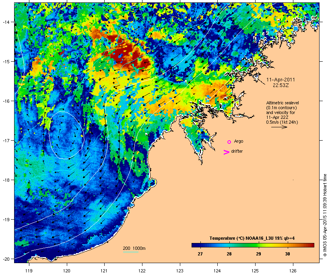Screen dimensions: 330x274
Task: Click the date text '11-Apr-2011'
Action: (280, 80)
